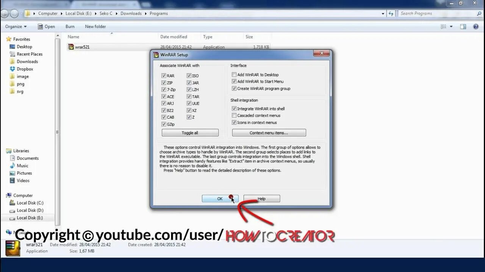Toggle the TAR checkbox
Image resolution: width=485 pixels, height=272 pixels.
click(189, 96)
